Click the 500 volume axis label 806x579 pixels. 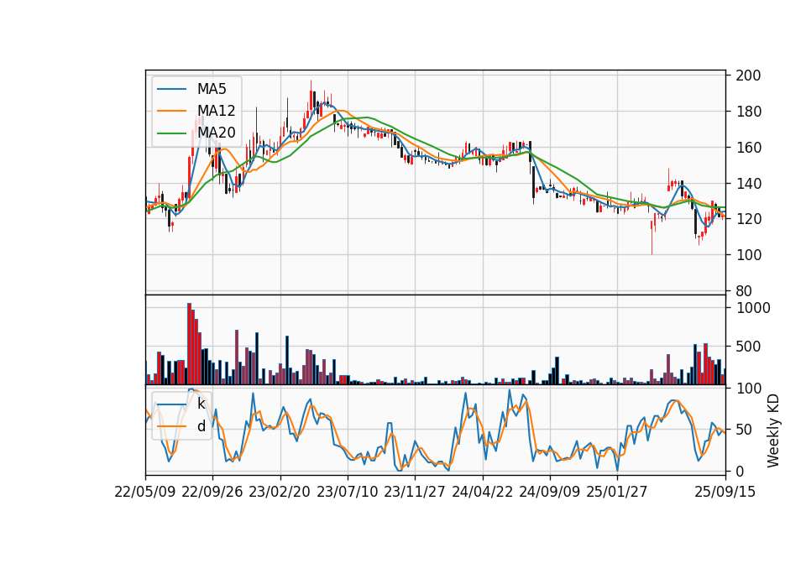coord(749,347)
